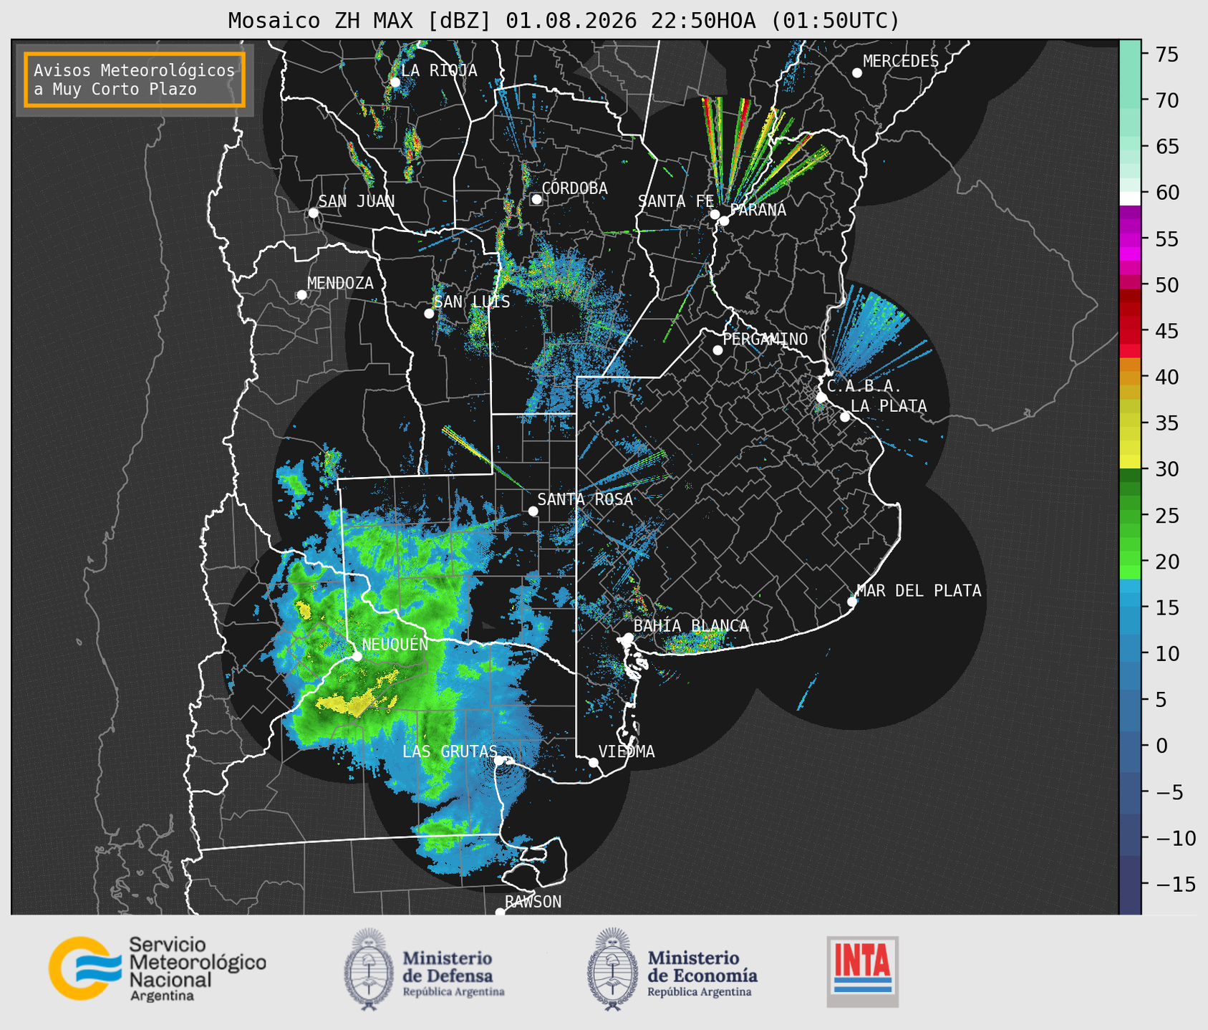Select the Santa Rosa city marker
Image resolution: width=1208 pixels, height=1030 pixels.
(533, 511)
